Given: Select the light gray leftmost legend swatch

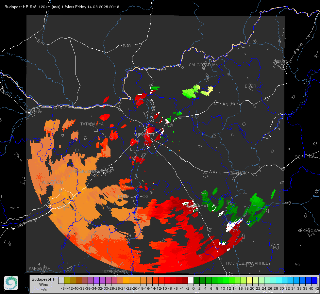Looking at the screenshot, I should (61, 280).
